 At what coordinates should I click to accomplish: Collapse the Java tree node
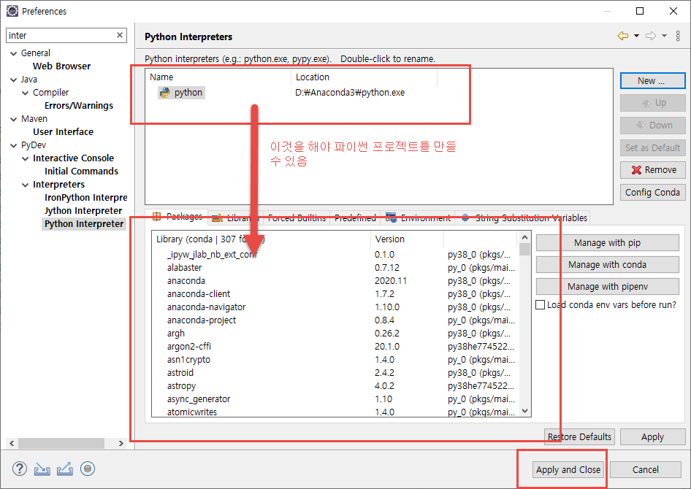(x=14, y=80)
